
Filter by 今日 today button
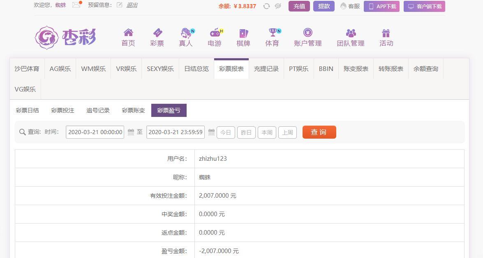(226, 132)
